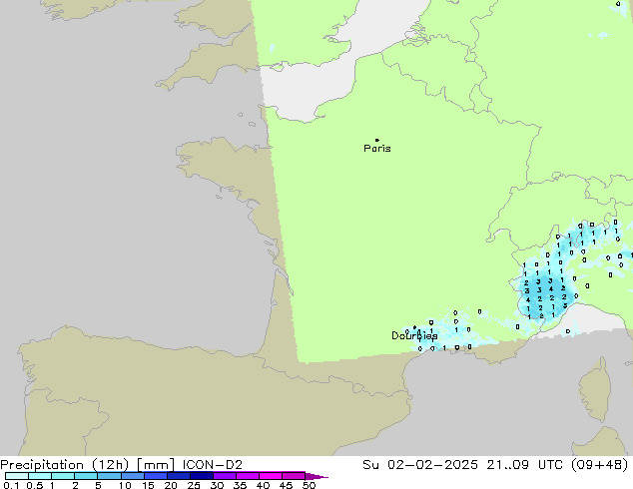Click the legend value '25'

[194, 485]
